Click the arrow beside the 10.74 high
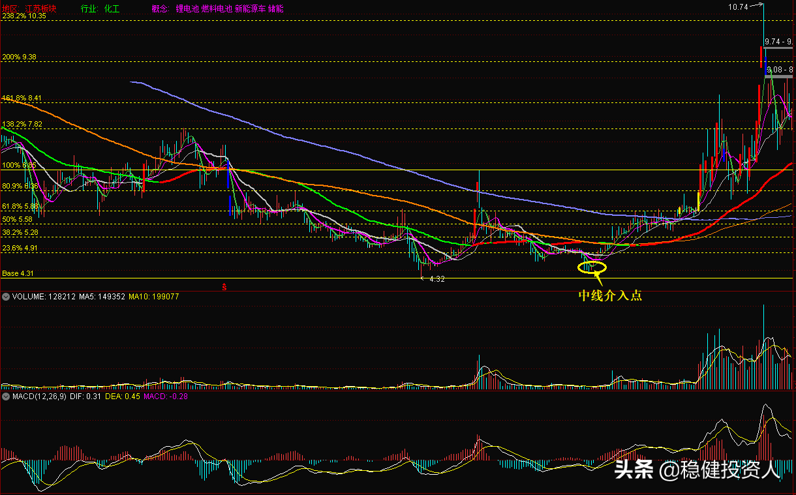Screen dimensions: 796x495 [756, 6]
